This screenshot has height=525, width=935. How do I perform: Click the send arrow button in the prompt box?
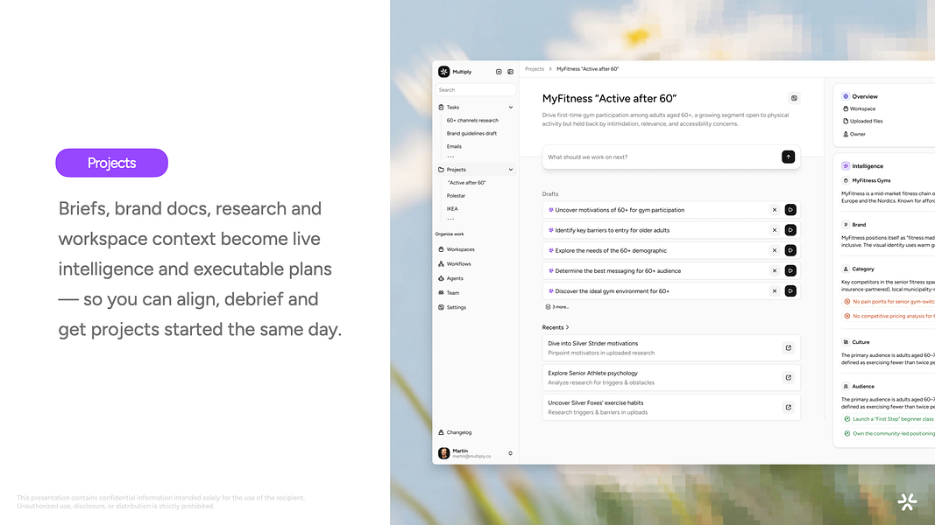(789, 157)
